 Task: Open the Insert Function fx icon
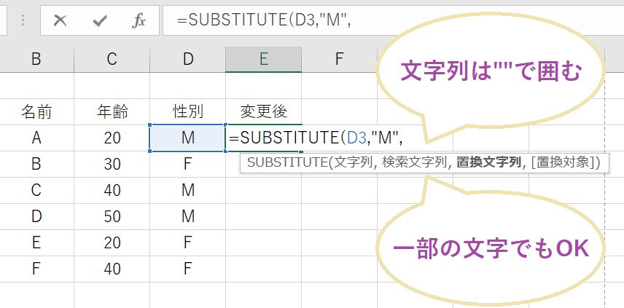[139, 21]
